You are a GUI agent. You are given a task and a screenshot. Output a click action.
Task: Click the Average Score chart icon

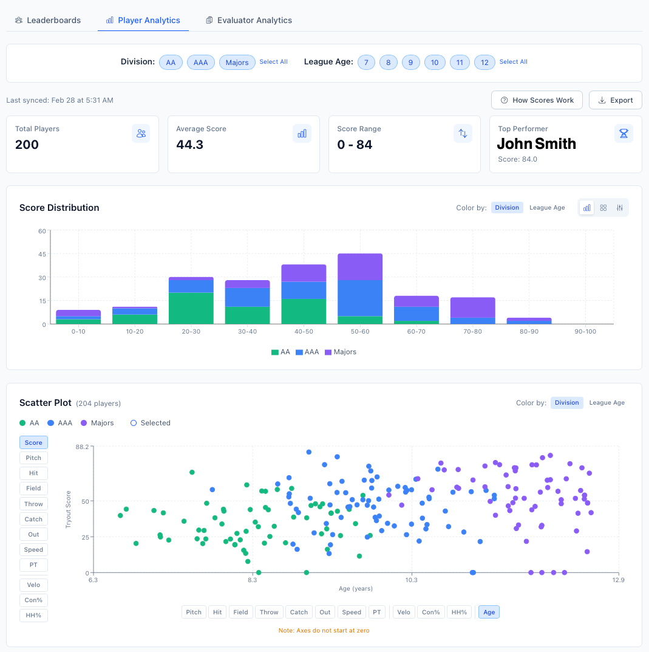302,133
